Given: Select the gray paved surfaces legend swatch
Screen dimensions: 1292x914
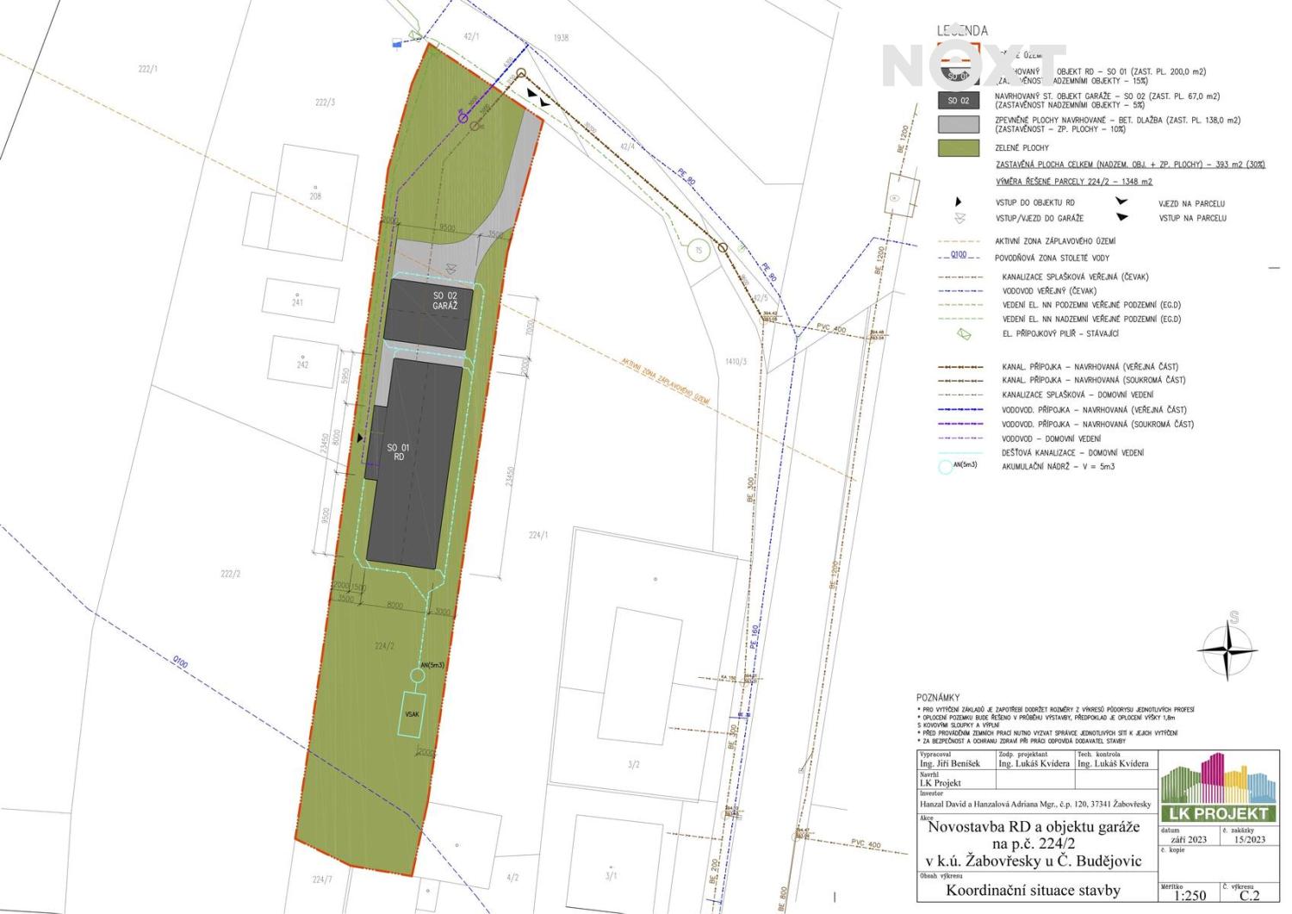Looking at the screenshot, I should coord(959,124).
